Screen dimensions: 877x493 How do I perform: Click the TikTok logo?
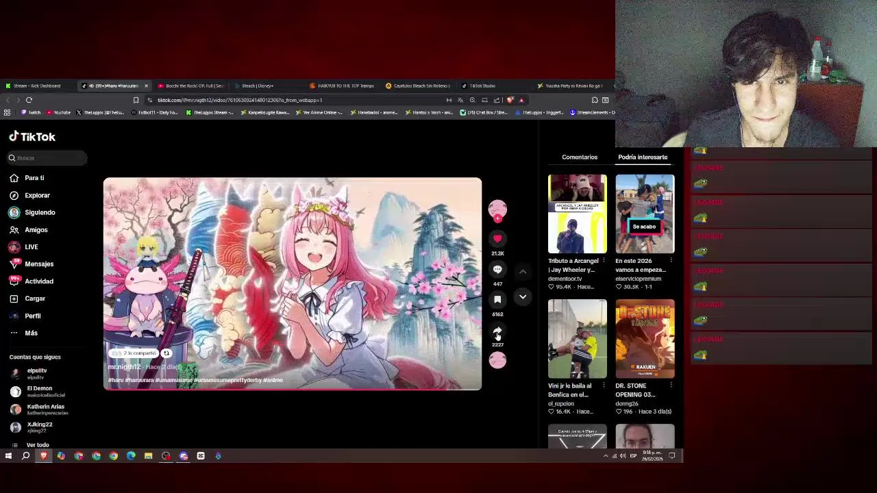[x=32, y=137]
